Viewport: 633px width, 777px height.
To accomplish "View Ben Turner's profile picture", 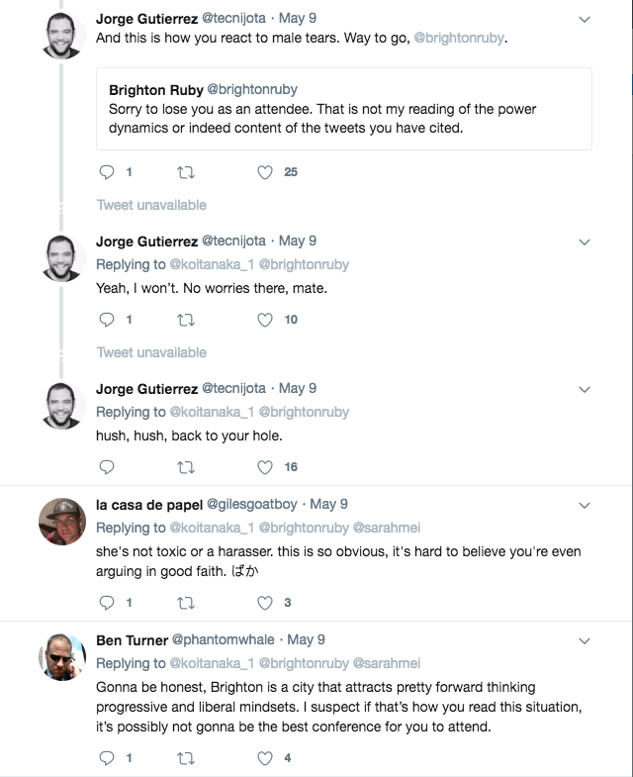I will 62,657.
